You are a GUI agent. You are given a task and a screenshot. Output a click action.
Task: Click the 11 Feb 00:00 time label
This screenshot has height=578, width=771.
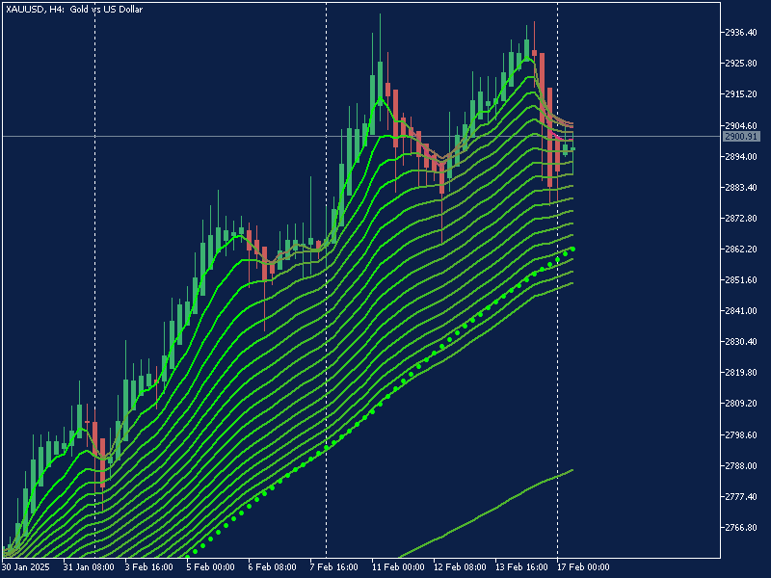398,567
